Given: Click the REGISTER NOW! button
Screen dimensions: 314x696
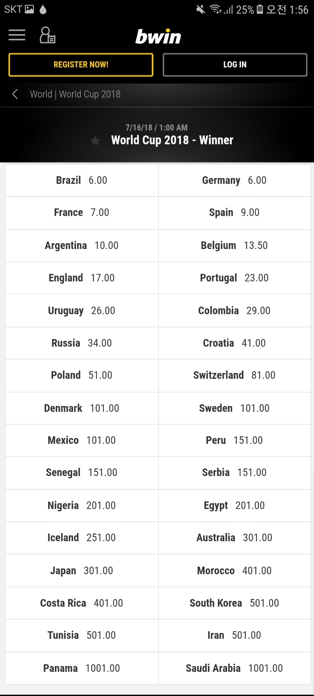Looking at the screenshot, I should 81,65.
